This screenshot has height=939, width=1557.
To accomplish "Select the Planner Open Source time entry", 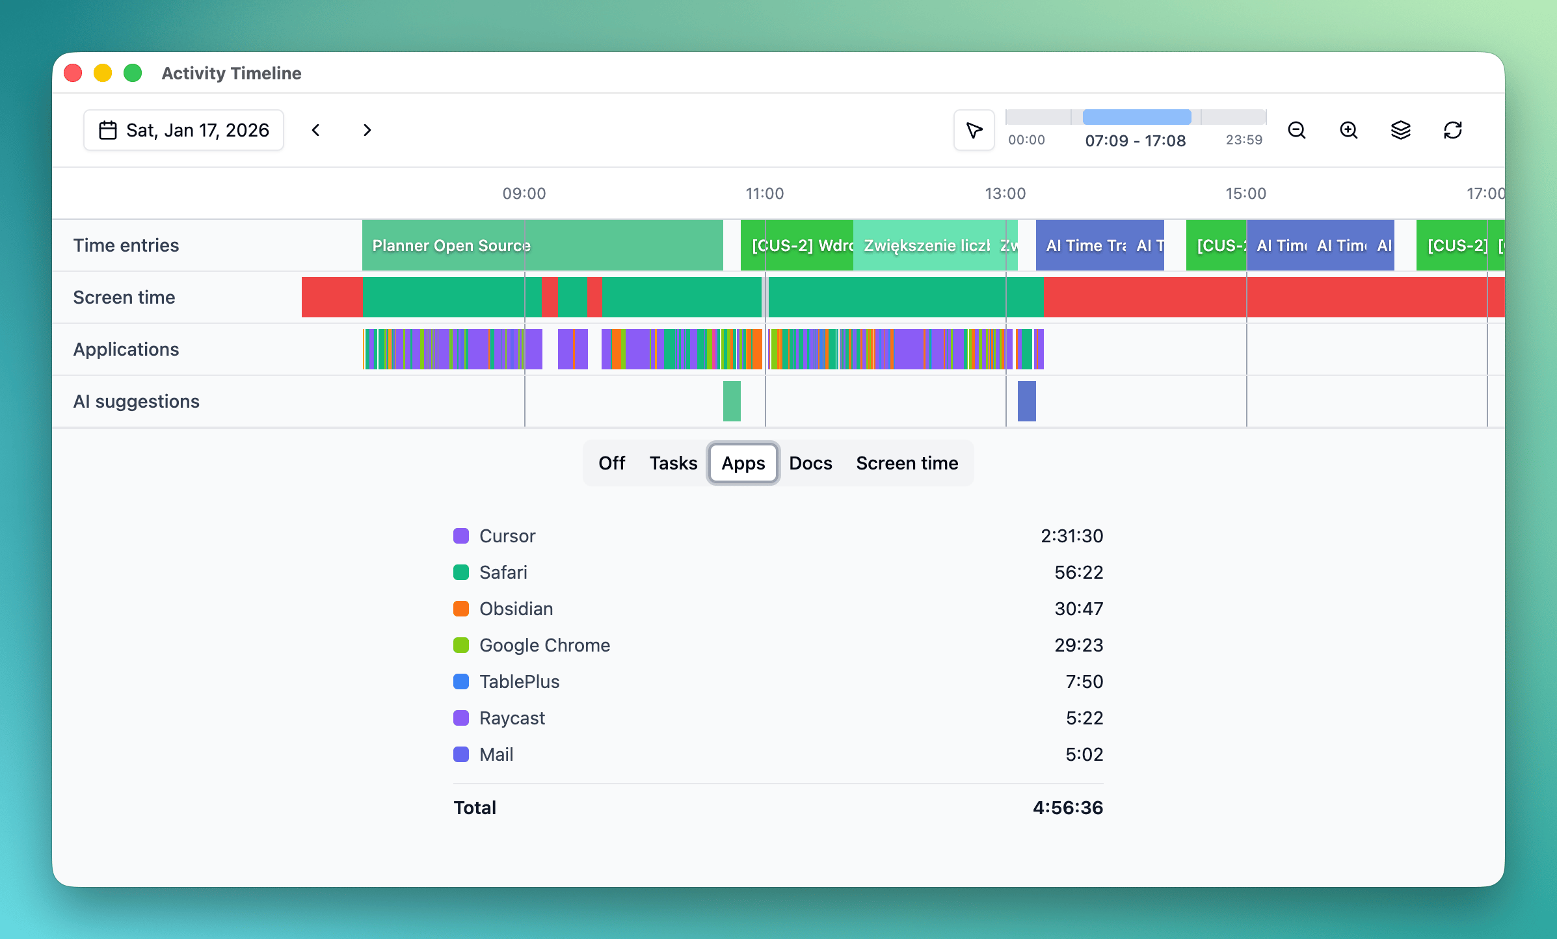I will coord(542,245).
